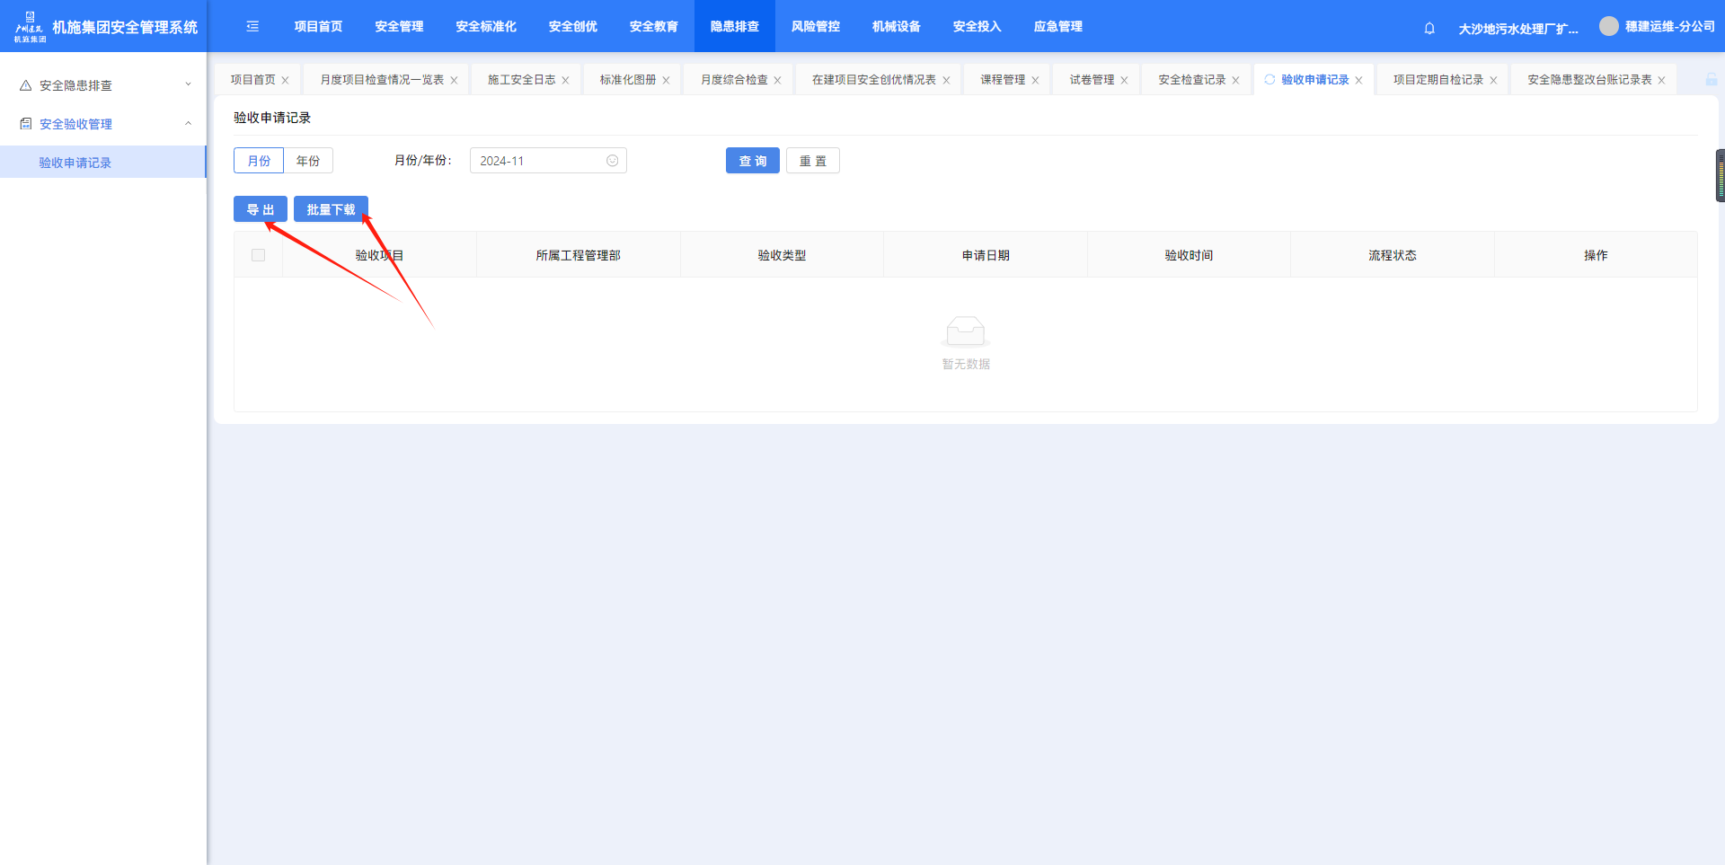Viewport: 1725px width, 865px height.
Task: Switch to the 年份 toggle option
Action: [x=308, y=161]
